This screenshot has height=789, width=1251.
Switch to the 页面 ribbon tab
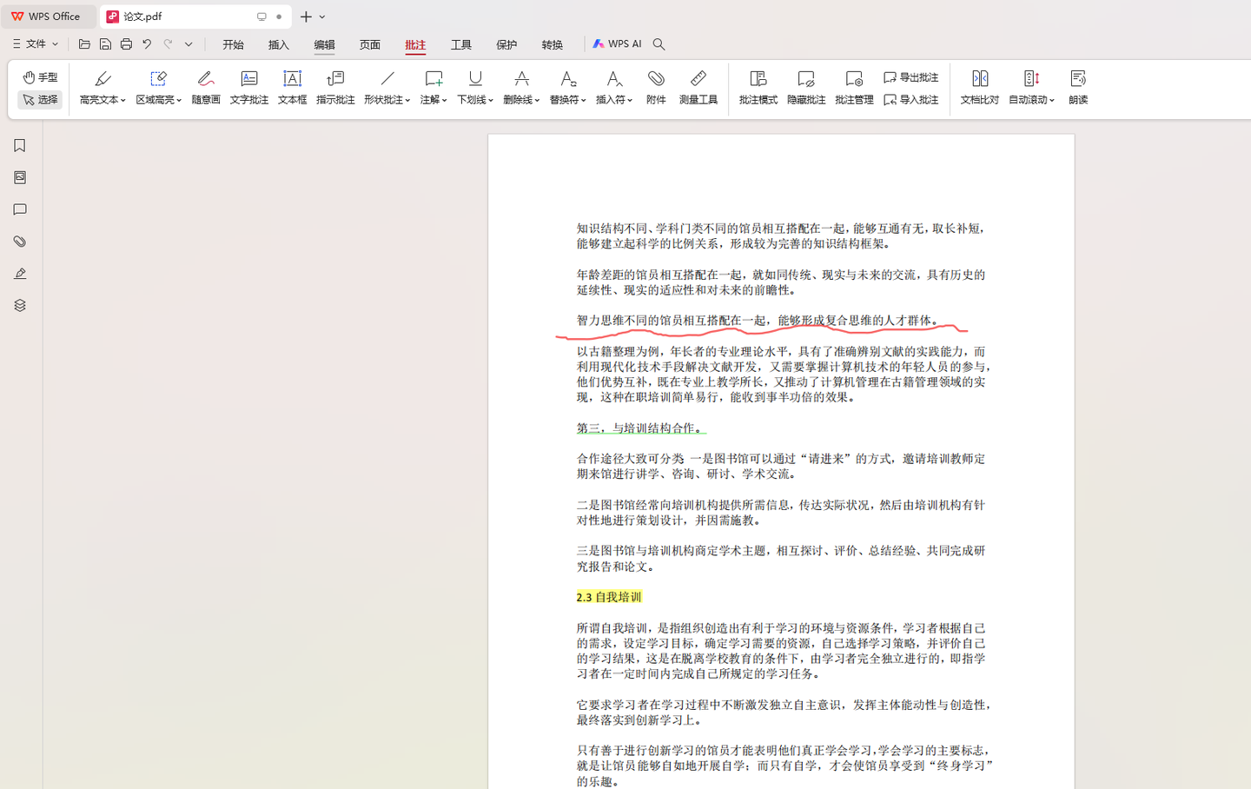(x=370, y=44)
